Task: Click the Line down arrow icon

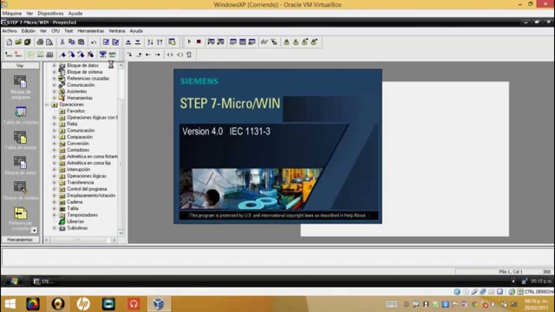Action: (x=129, y=55)
